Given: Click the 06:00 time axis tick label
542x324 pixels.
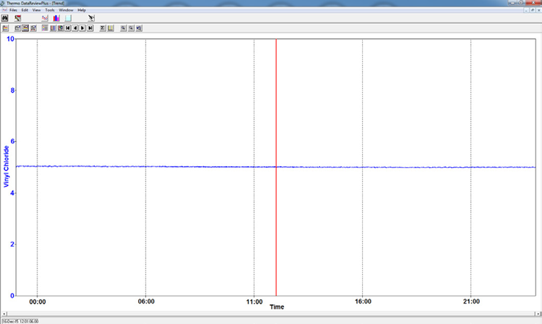Looking at the screenshot, I should (146, 302).
